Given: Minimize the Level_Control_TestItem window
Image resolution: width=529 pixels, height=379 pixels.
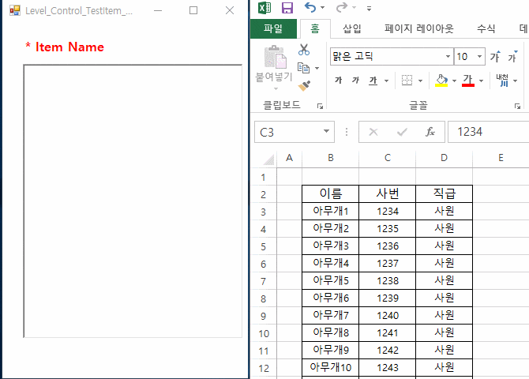Looking at the screenshot, I should (x=158, y=10).
